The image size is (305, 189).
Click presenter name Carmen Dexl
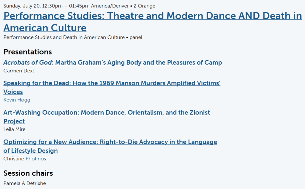18,71
